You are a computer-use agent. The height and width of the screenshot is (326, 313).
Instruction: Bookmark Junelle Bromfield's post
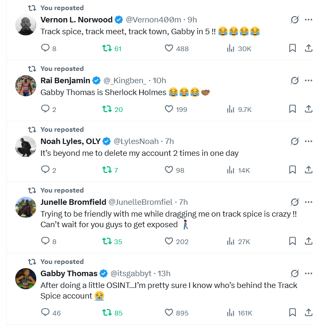click(x=292, y=241)
